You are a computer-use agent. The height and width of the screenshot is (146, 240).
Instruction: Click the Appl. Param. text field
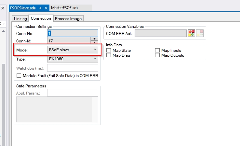[x=72, y=93]
